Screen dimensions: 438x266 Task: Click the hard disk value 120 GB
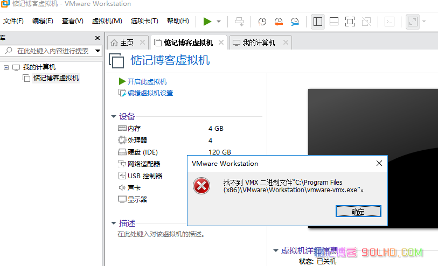click(x=220, y=152)
